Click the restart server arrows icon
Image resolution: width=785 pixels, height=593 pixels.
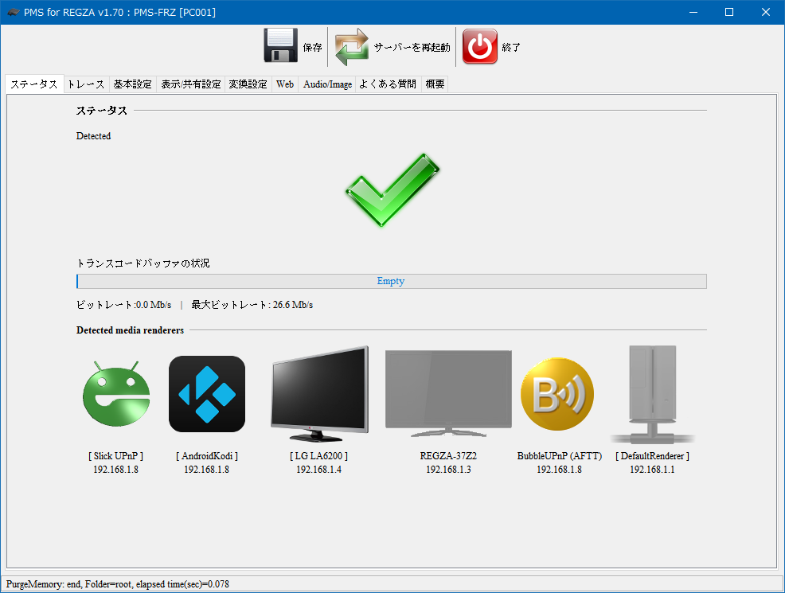(x=351, y=47)
